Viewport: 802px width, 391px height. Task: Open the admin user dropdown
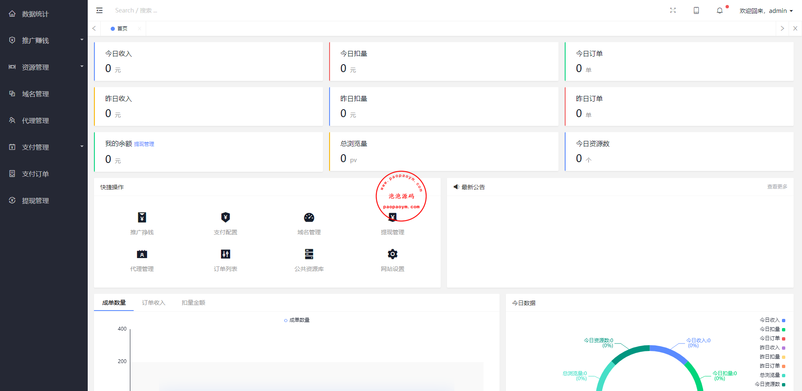tap(766, 11)
